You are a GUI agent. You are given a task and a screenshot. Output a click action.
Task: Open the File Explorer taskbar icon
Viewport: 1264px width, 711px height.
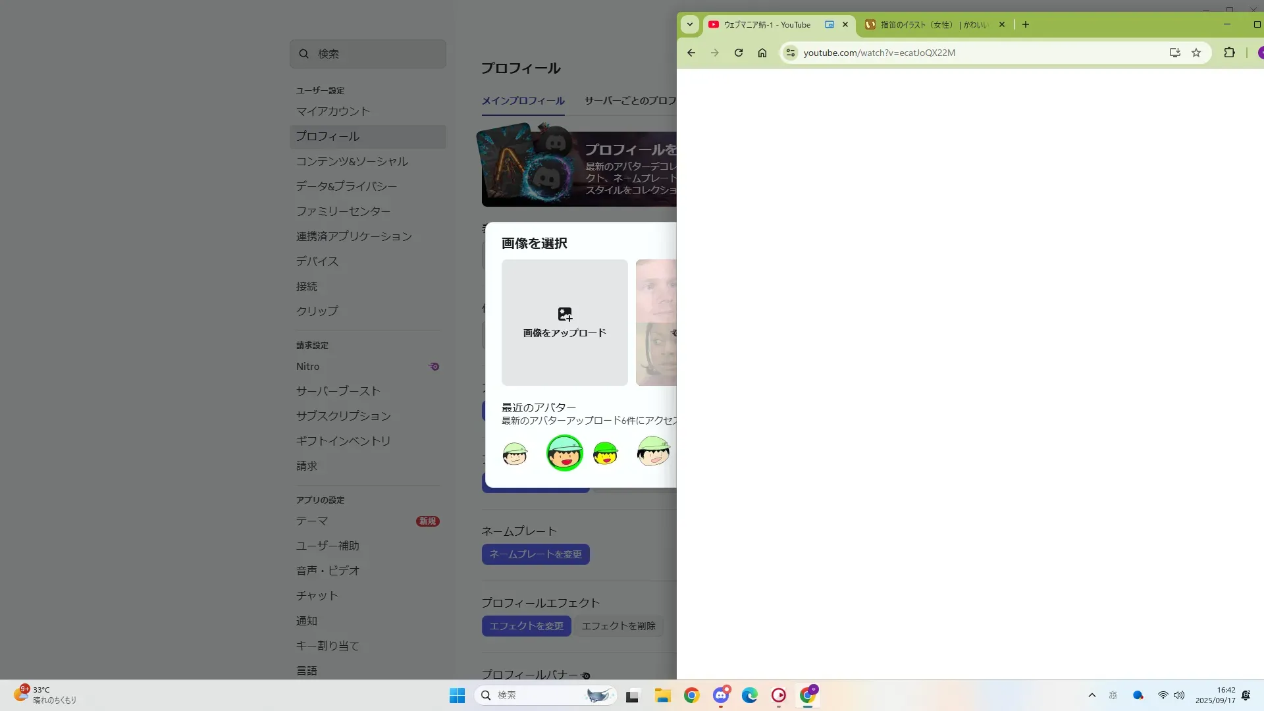662,695
